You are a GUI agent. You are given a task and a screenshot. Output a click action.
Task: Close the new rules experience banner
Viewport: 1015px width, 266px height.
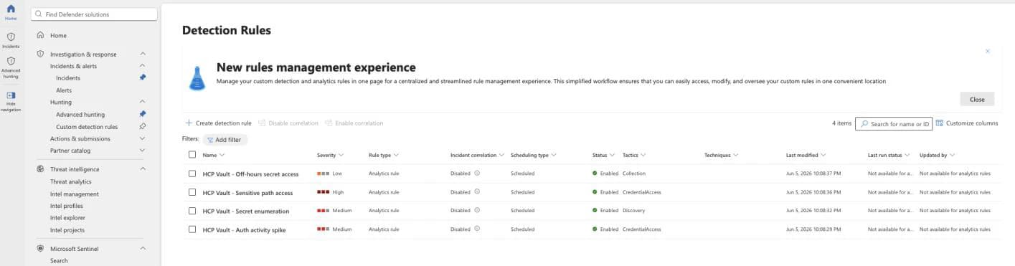[x=976, y=99]
